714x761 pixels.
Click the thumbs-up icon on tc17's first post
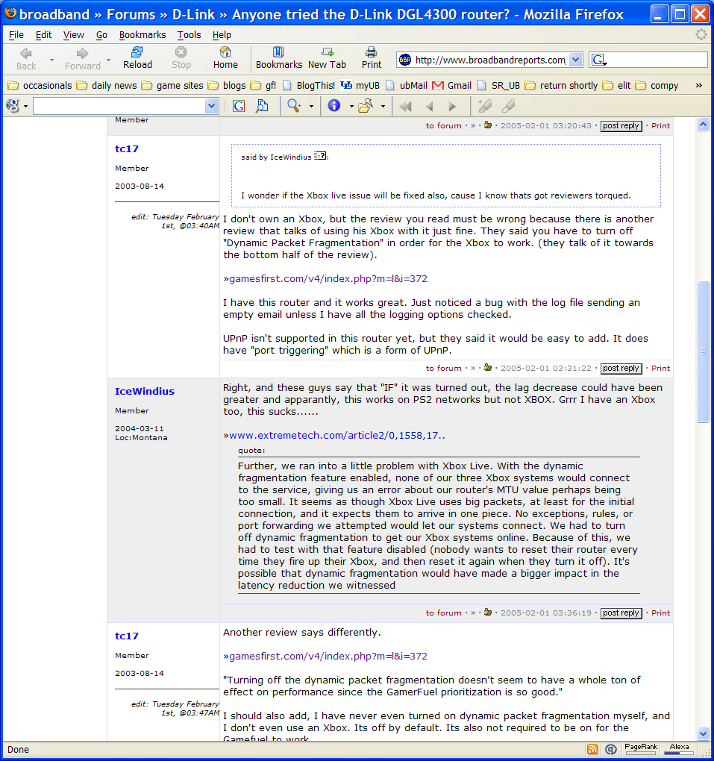tap(488, 368)
